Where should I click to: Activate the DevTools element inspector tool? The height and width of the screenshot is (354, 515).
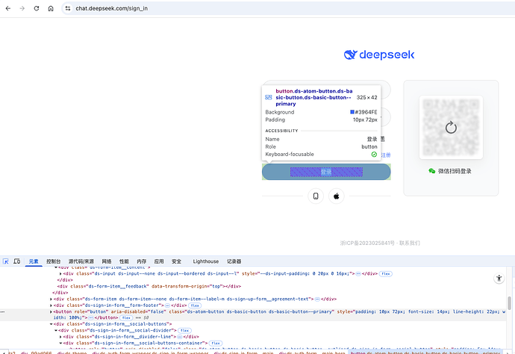[x=7, y=261]
